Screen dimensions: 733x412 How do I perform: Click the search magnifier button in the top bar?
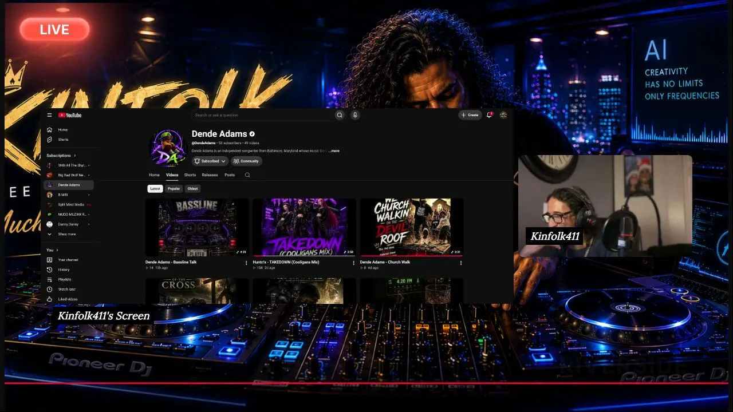(x=340, y=115)
